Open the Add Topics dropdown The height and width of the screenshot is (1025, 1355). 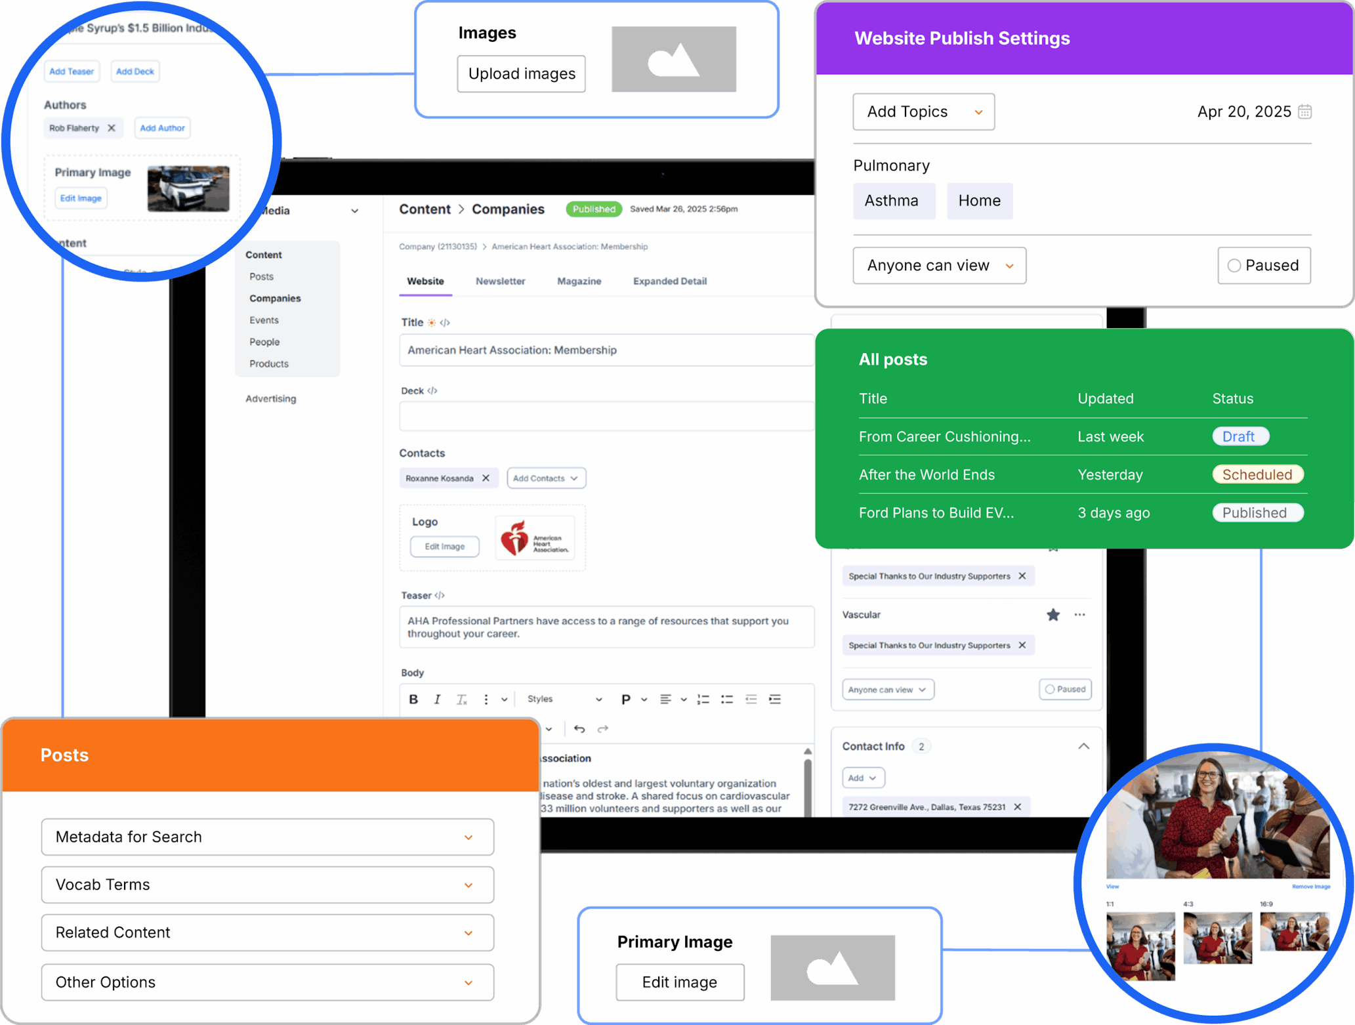[x=923, y=112]
